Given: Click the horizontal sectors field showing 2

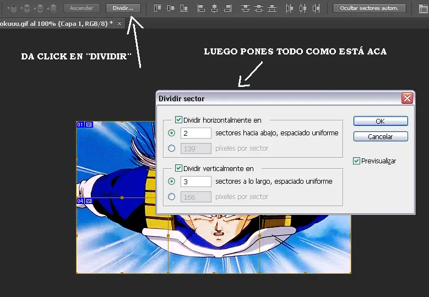Looking at the screenshot, I should 196,133.
